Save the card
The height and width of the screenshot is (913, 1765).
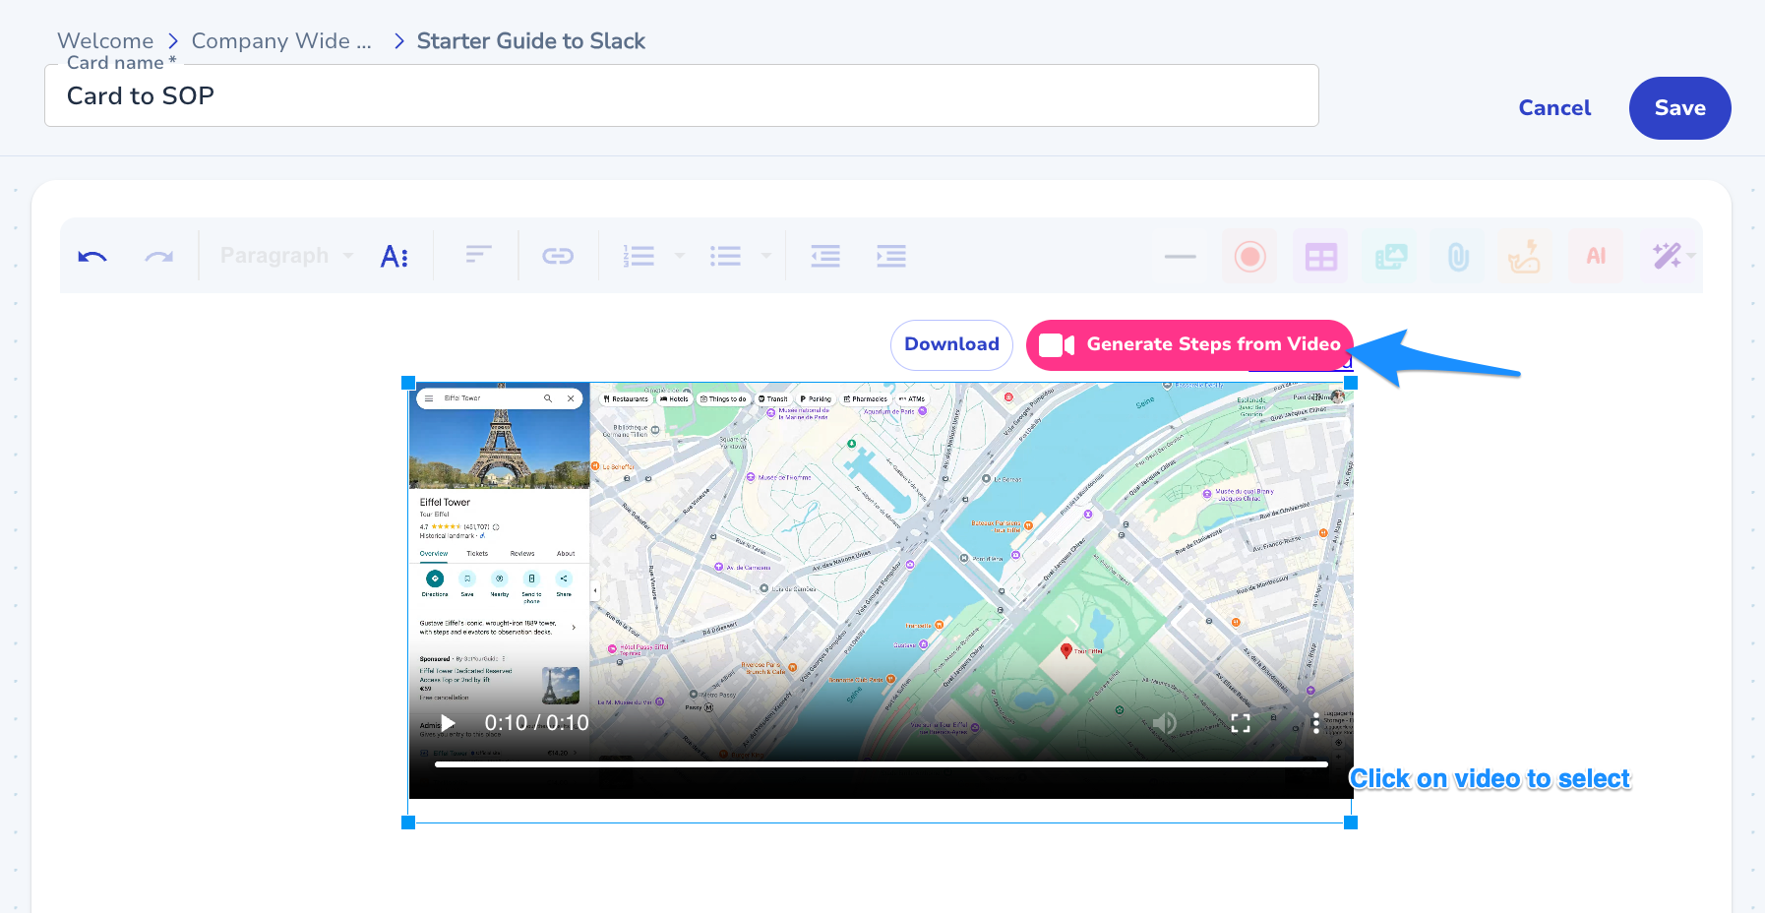(x=1679, y=108)
